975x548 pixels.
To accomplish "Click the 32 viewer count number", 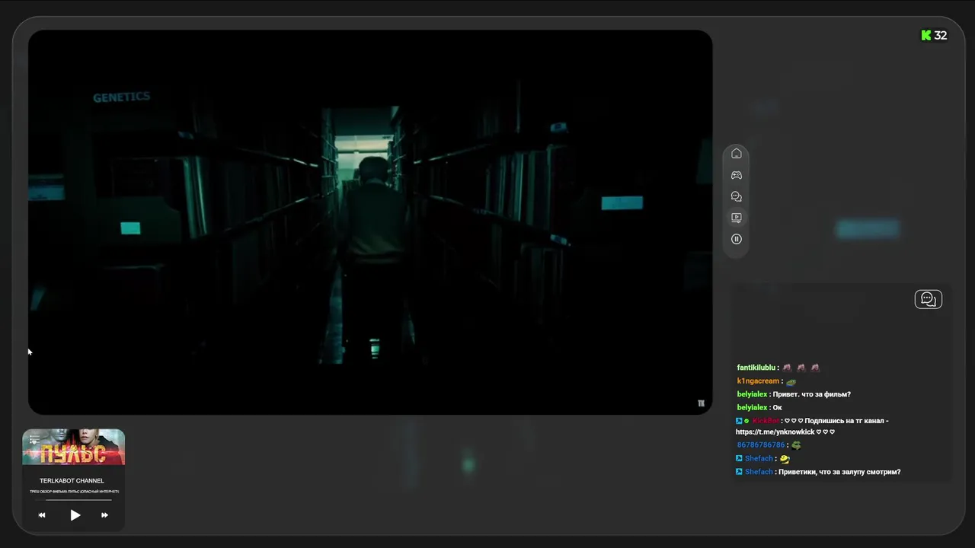I will tap(941, 35).
